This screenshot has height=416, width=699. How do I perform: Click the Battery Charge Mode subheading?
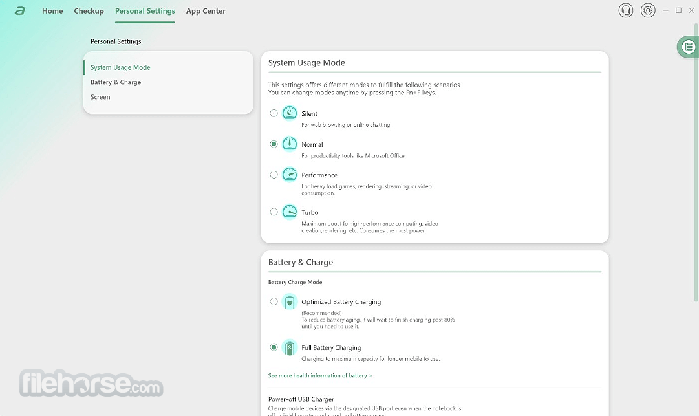(295, 282)
